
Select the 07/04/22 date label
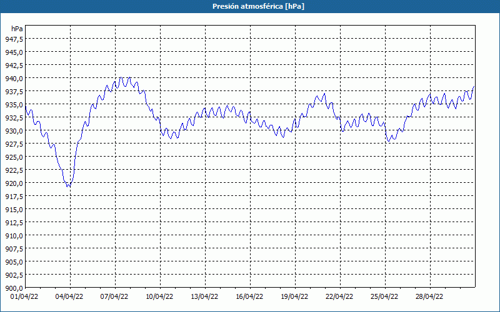[115, 297]
